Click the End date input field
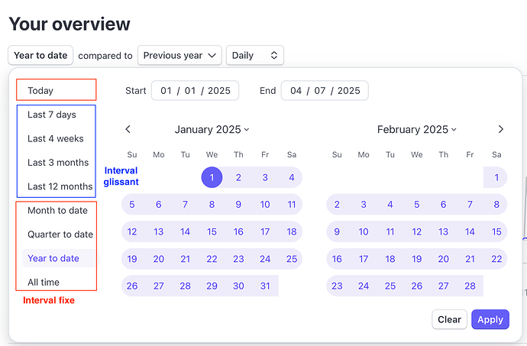Screen dimensions: 527x346 (x=325, y=91)
